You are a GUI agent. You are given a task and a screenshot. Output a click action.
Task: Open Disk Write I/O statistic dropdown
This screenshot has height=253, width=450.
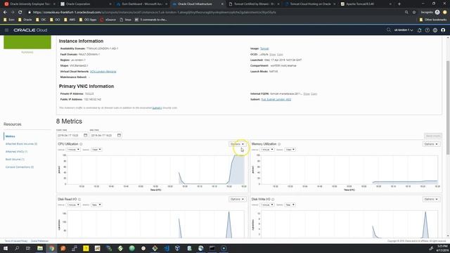pos(290,205)
